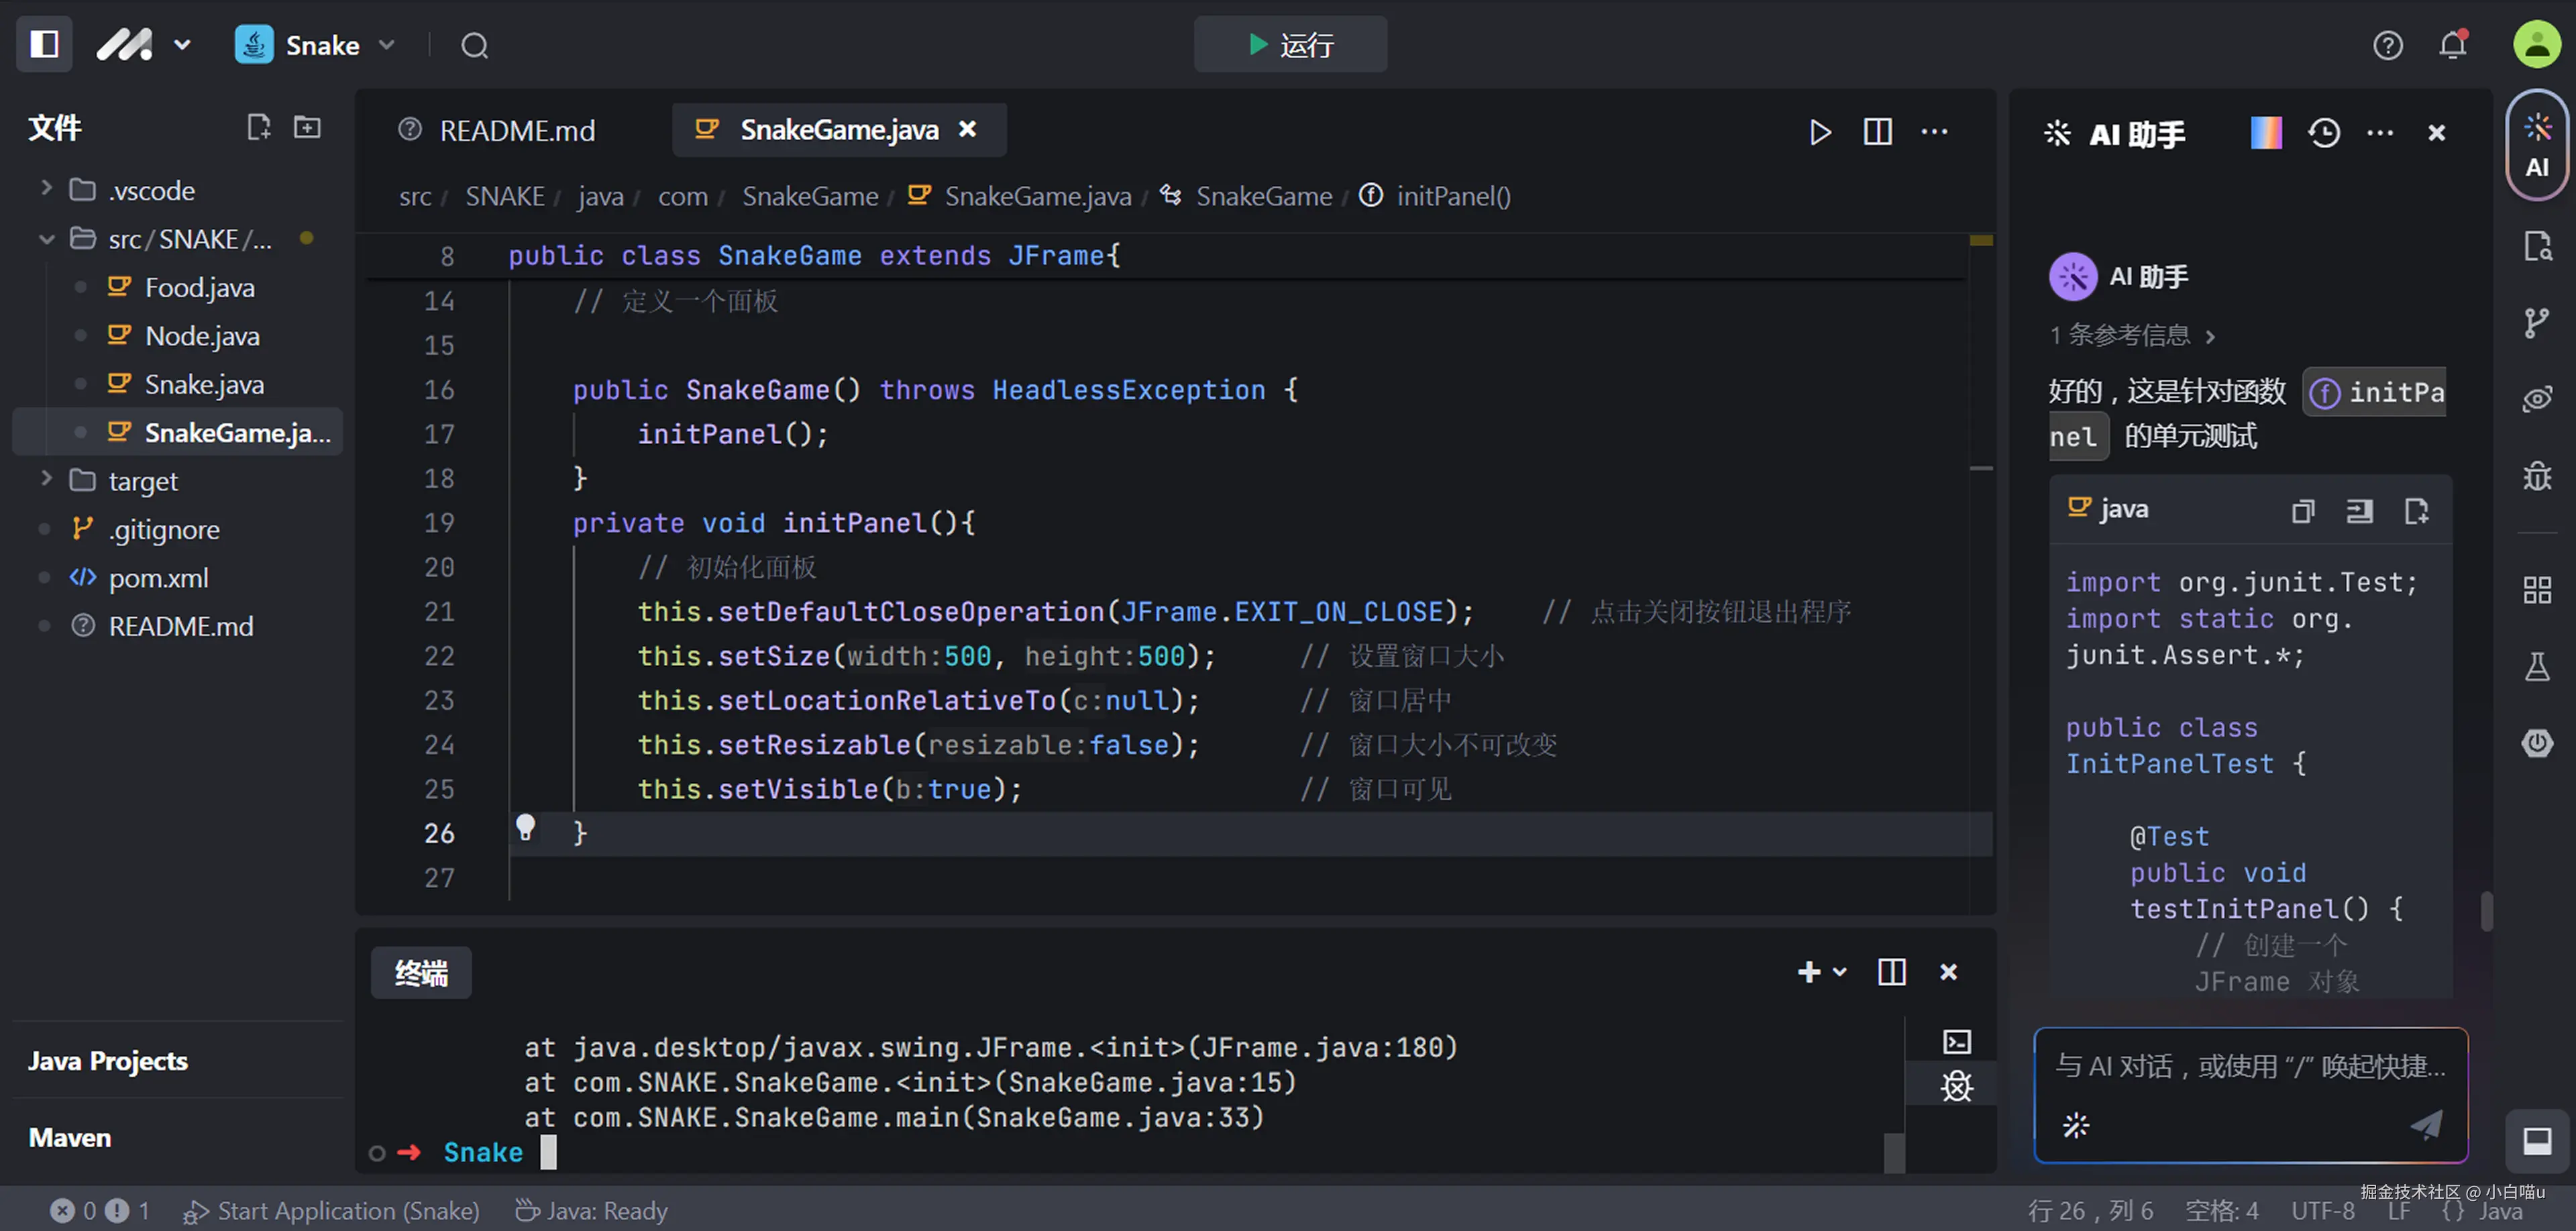Open source control branch icon in right sidebar
The width and height of the screenshot is (2576, 1231).
click(x=2536, y=322)
